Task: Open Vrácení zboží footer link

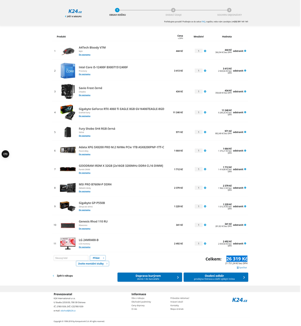Action: (x=177, y=302)
